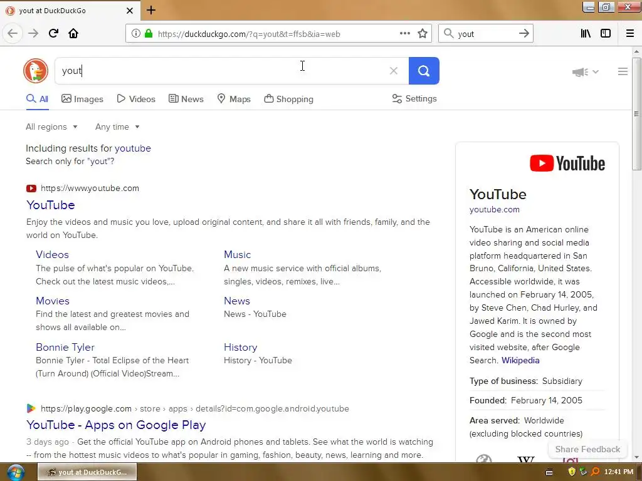Switch to the Shopping tab

coord(288,99)
